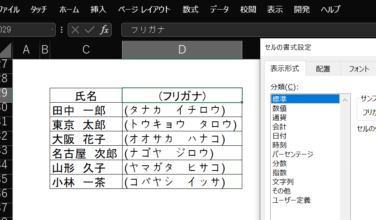Select column C header
376x220 pixels.
(86, 50)
